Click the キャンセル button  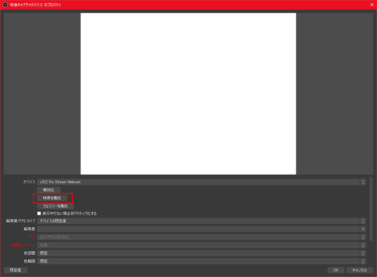pos(360,270)
